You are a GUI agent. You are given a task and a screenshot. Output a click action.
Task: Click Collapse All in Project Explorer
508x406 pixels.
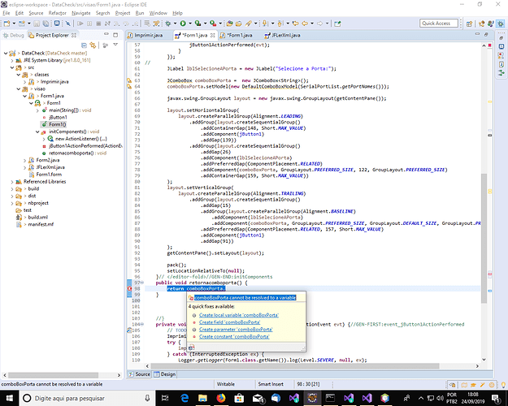pos(85,45)
